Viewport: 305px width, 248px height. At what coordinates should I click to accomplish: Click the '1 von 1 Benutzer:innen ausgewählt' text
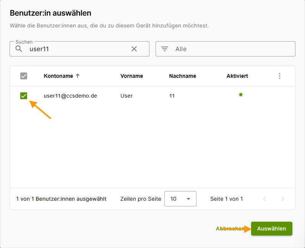tap(61, 199)
